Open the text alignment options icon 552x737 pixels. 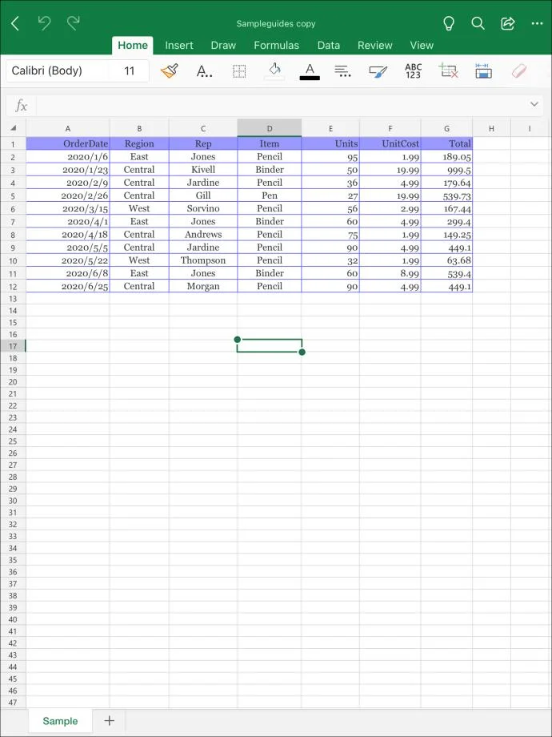tap(343, 71)
